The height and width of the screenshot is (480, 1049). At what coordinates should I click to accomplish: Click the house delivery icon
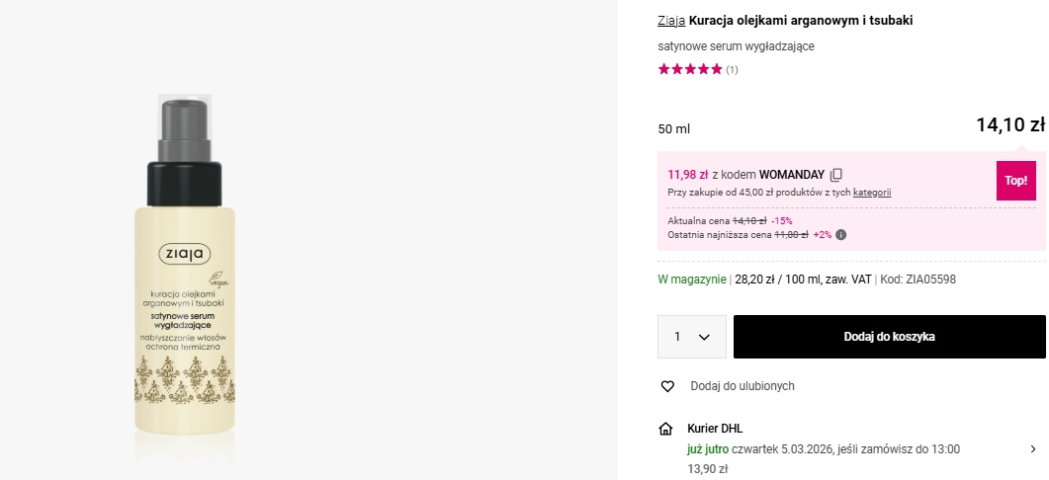click(x=666, y=429)
